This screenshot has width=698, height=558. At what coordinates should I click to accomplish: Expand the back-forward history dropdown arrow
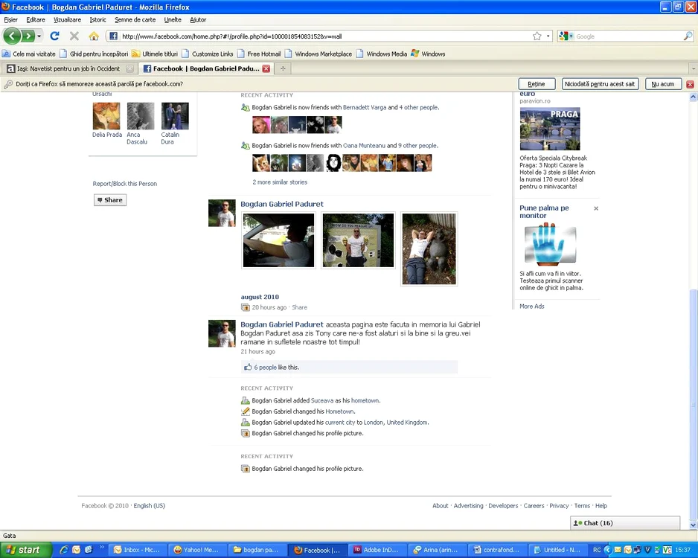pos(39,36)
